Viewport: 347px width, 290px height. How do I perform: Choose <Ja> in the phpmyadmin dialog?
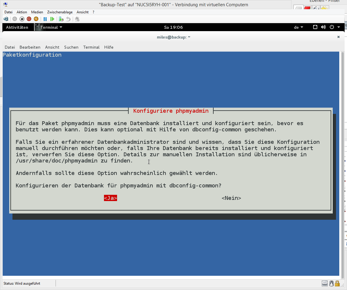click(x=111, y=198)
